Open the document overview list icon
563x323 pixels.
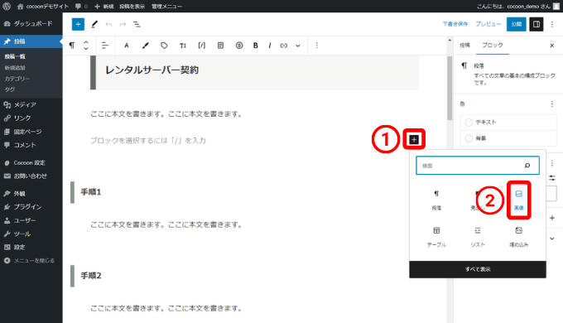[x=137, y=24]
